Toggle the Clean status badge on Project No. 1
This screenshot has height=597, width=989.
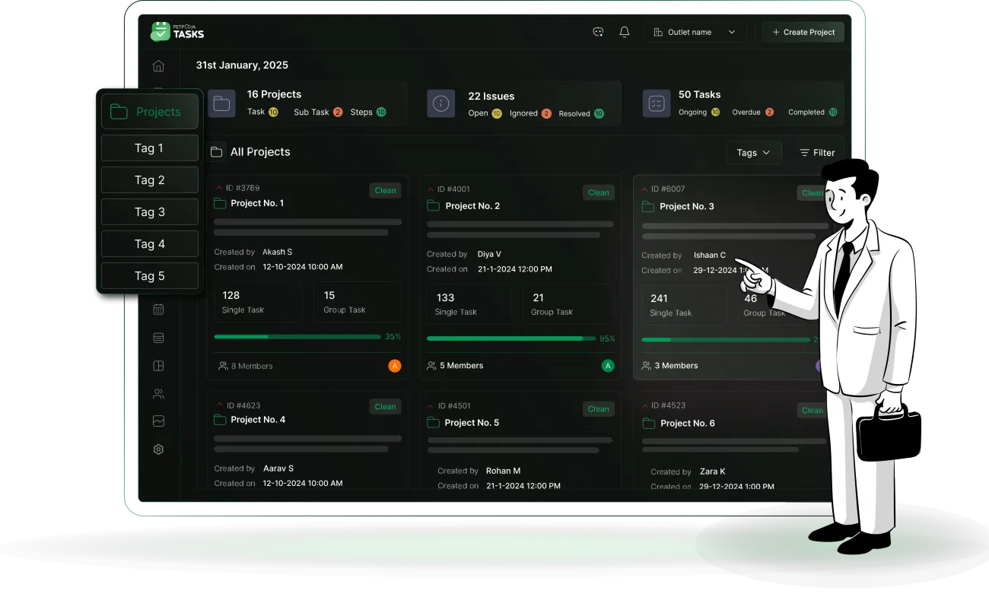pyautogui.click(x=385, y=190)
